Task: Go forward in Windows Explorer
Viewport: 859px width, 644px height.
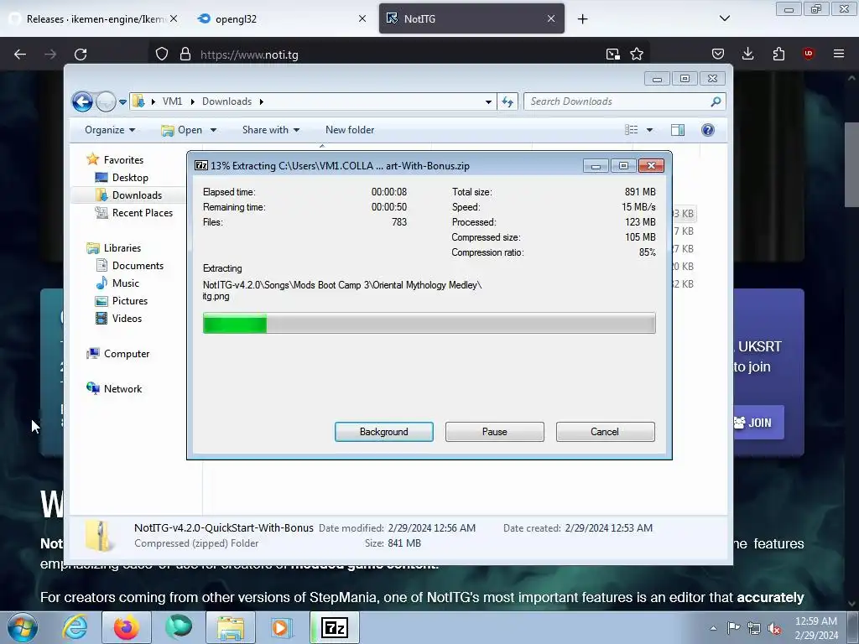Action: 105,101
